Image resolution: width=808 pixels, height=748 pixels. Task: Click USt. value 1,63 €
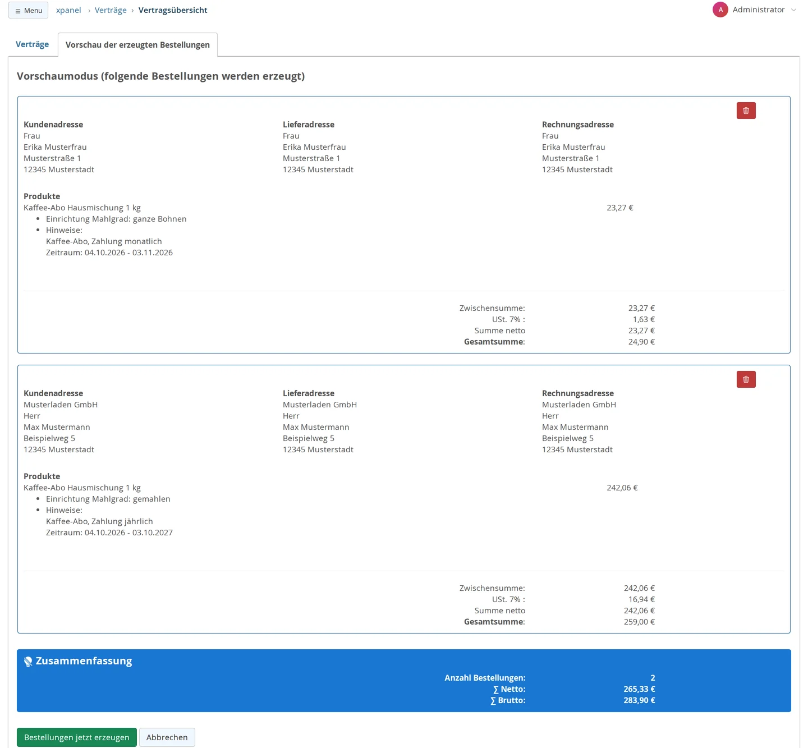(x=644, y=319)
